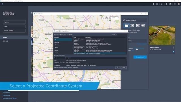Select the Deutsche Bahn 3-degree Gauss row
Viewport: 181px width, 102px height.
(x=100, y=39)
